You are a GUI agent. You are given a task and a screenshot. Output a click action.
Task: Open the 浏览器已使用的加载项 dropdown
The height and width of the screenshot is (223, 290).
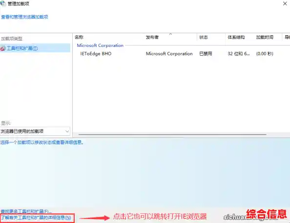click(x=35, y=132)
